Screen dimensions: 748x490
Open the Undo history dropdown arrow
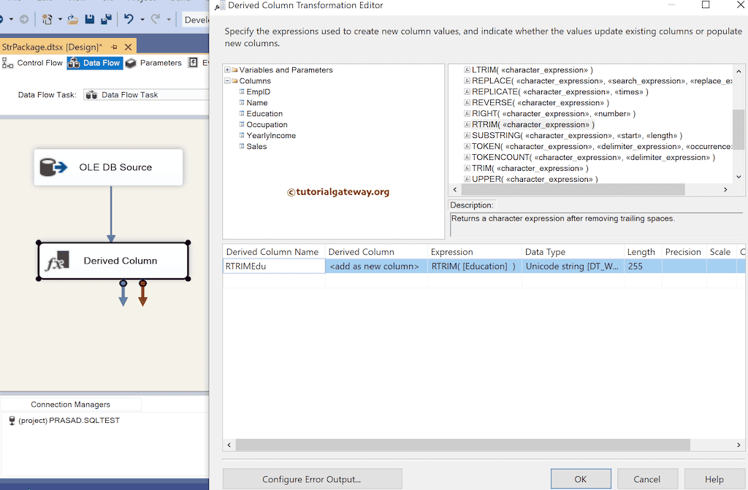141,19
